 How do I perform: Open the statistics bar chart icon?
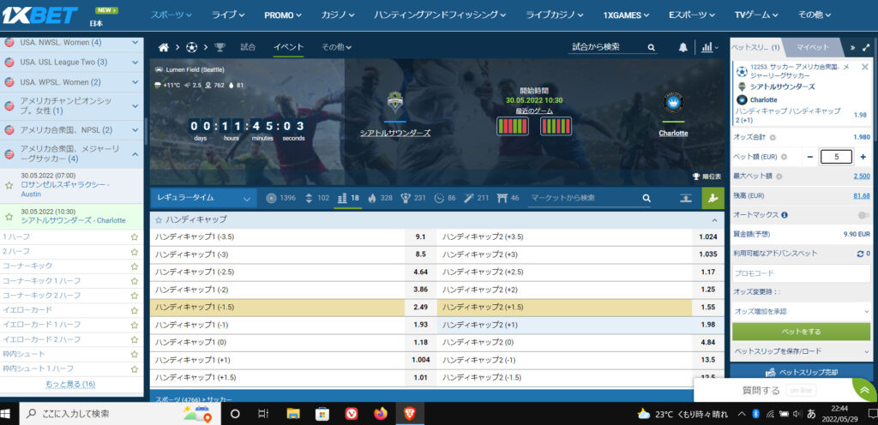707,47
